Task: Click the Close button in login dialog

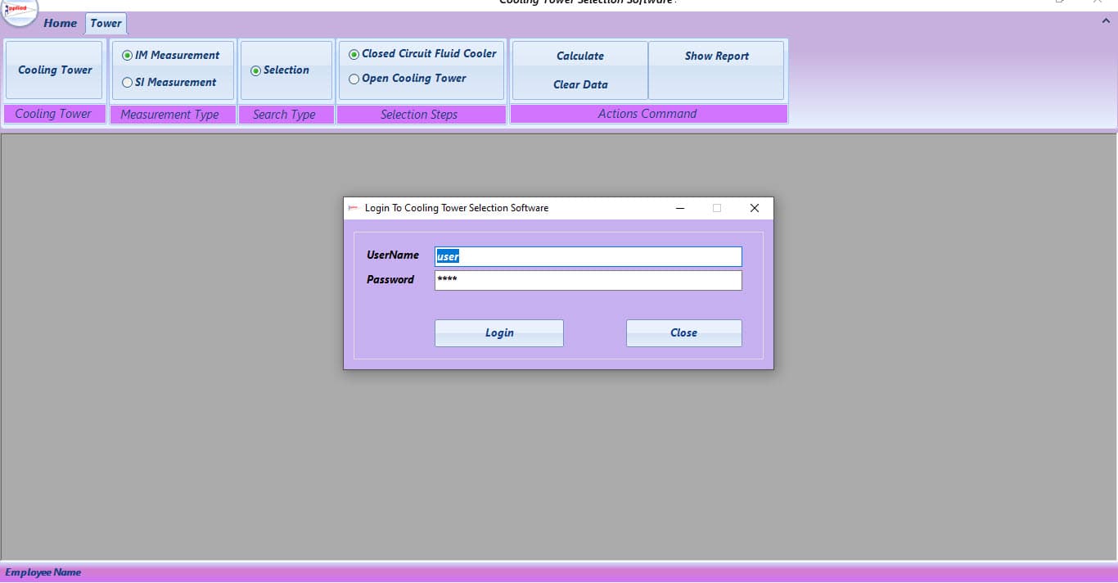Action: tap(684, 333)
